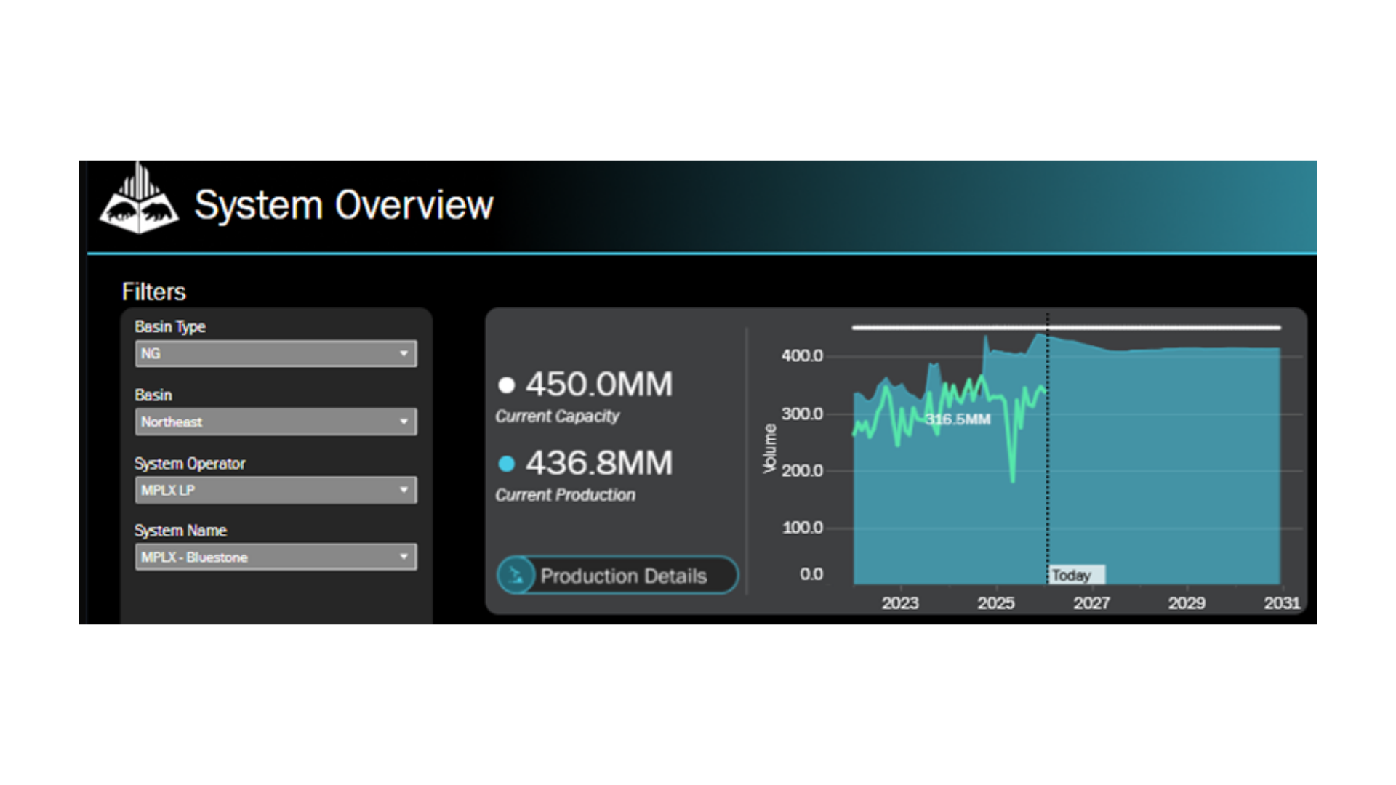Click the System Overview title text
This screenshot has width=1396, height=785.
coord(344,205)
